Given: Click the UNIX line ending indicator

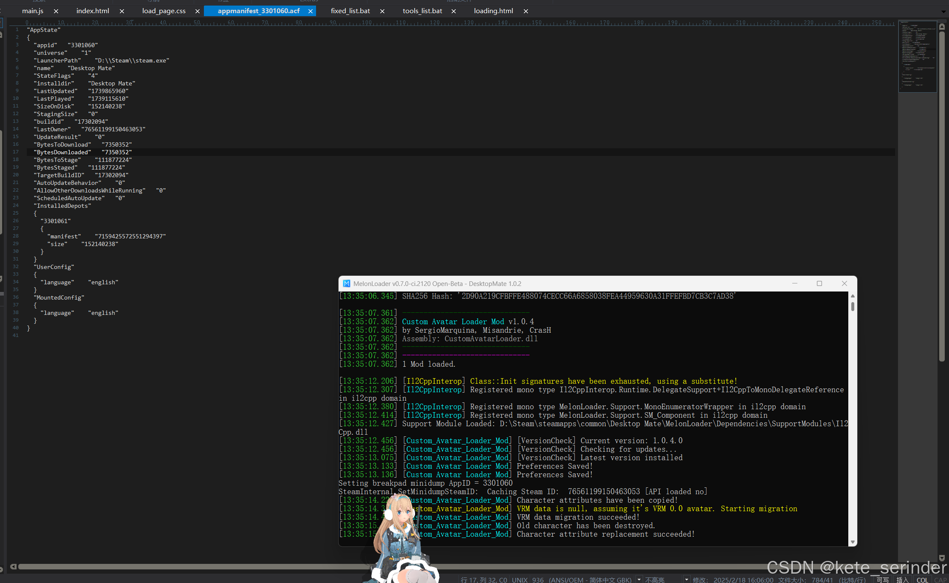Looking at the screenshot, I should click(520, 580).
